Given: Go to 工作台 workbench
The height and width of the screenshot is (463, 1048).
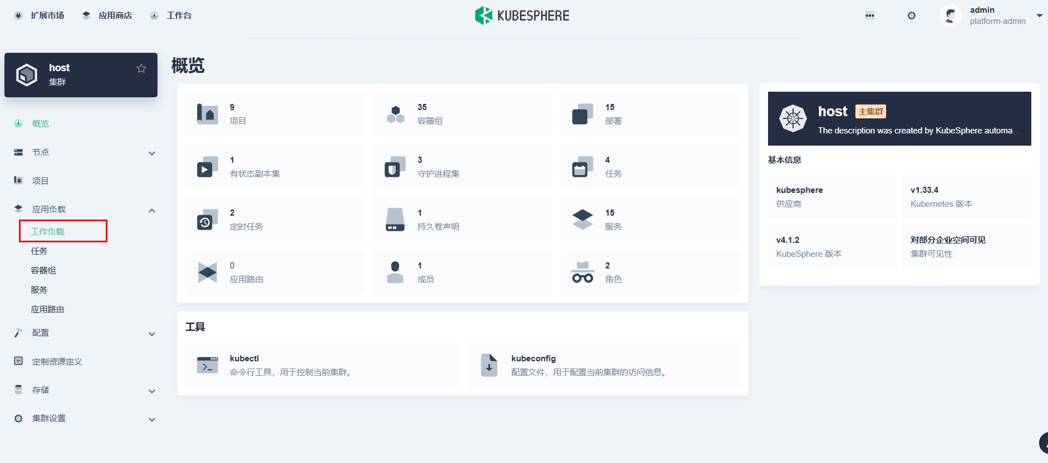Looking at the screenshot, I should (171, 16).
